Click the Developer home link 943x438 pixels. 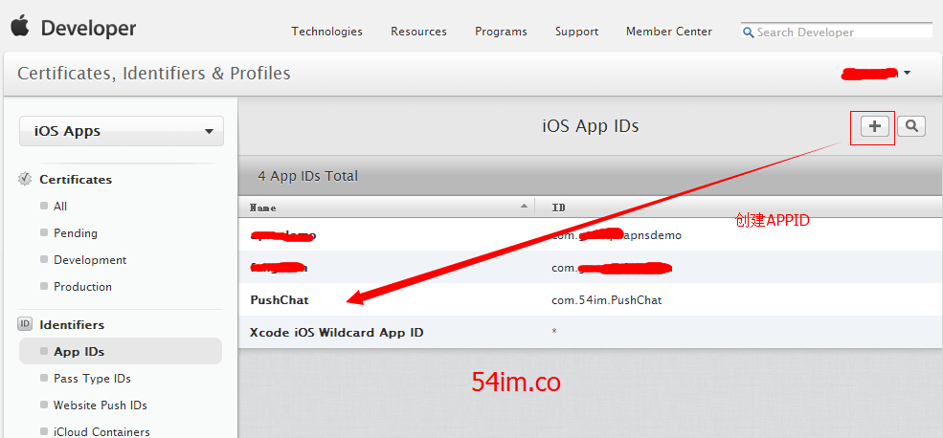(88, 29)
